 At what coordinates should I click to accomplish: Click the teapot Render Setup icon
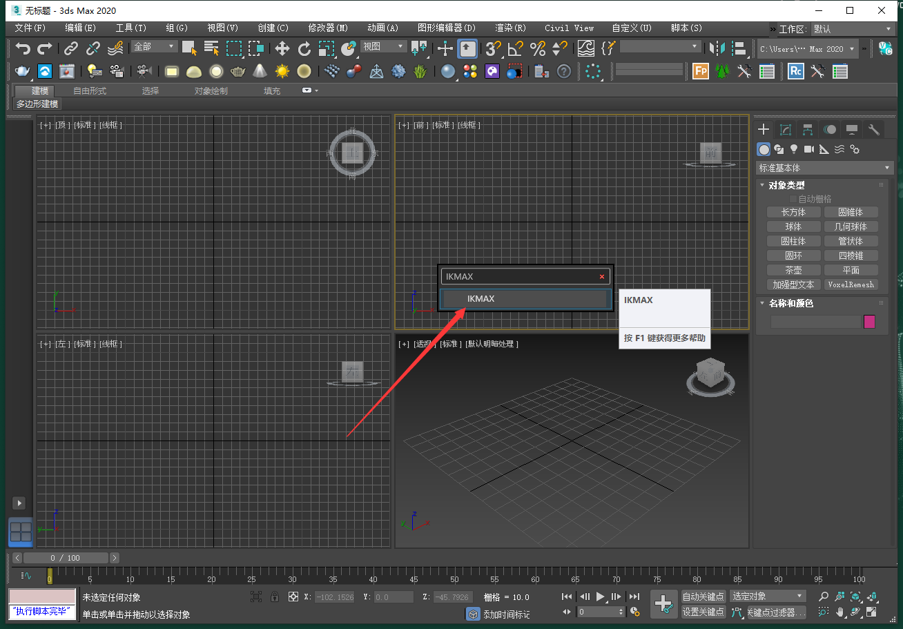(x=22, y=71)
